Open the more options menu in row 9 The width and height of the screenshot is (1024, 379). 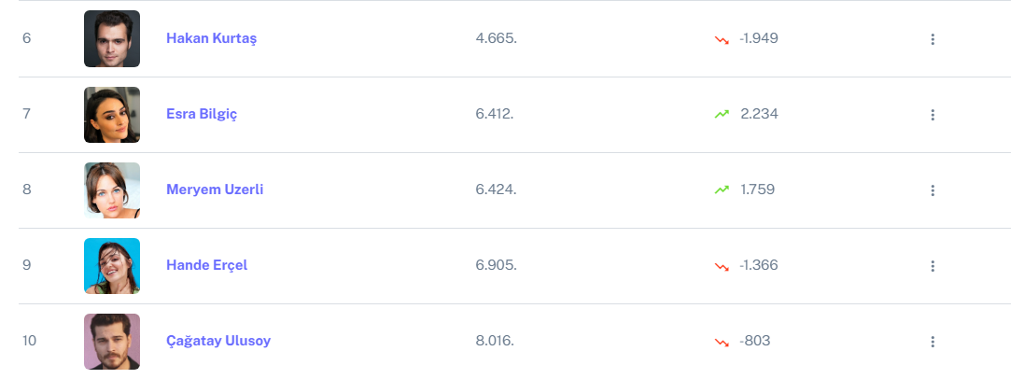pos(932,266)
